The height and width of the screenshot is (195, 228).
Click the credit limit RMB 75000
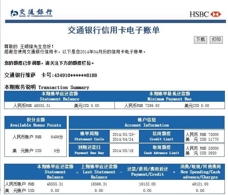pos(202,134)
